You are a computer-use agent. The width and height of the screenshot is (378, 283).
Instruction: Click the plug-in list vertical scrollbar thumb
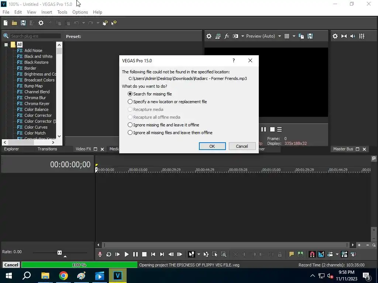[x=59, y=51]
